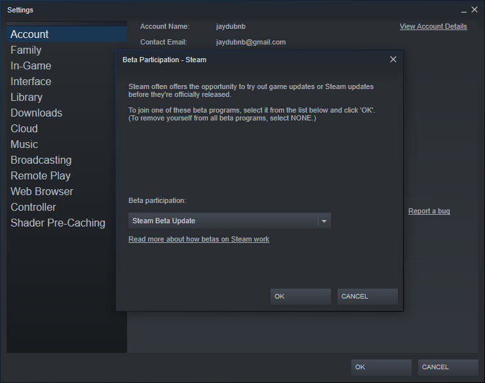This screenshot has height=383, width=485.
Task: Click the 'Contact Email:' label
Action: 163,42
